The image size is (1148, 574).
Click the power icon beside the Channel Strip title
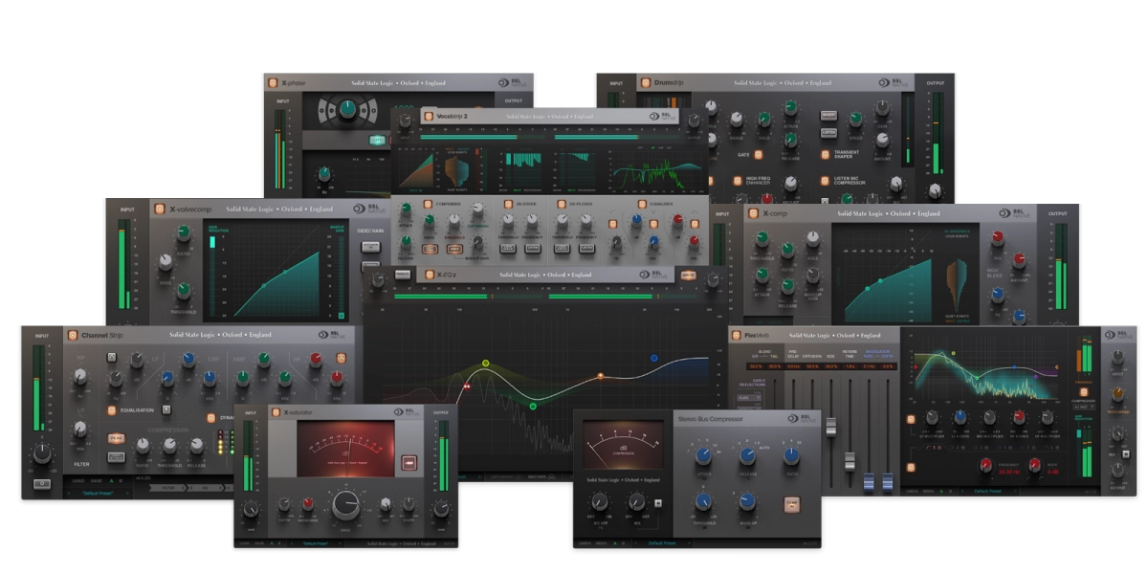73,334
